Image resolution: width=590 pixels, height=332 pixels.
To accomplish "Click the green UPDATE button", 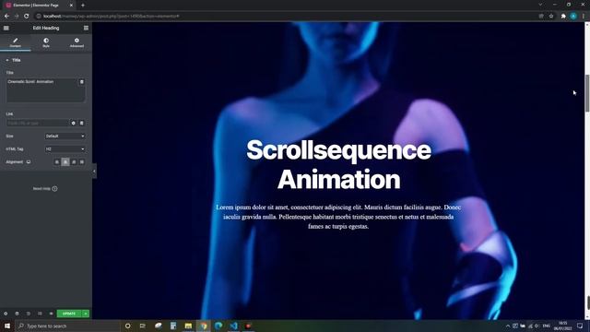I will (69, 314).
